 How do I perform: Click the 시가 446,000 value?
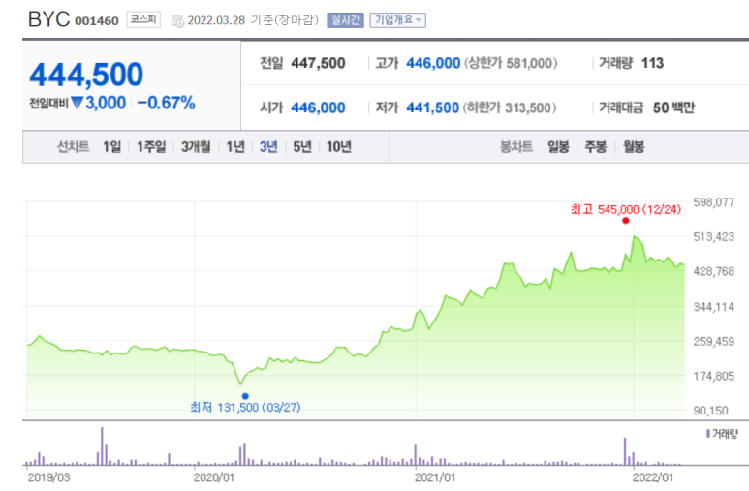coord(318,107)
